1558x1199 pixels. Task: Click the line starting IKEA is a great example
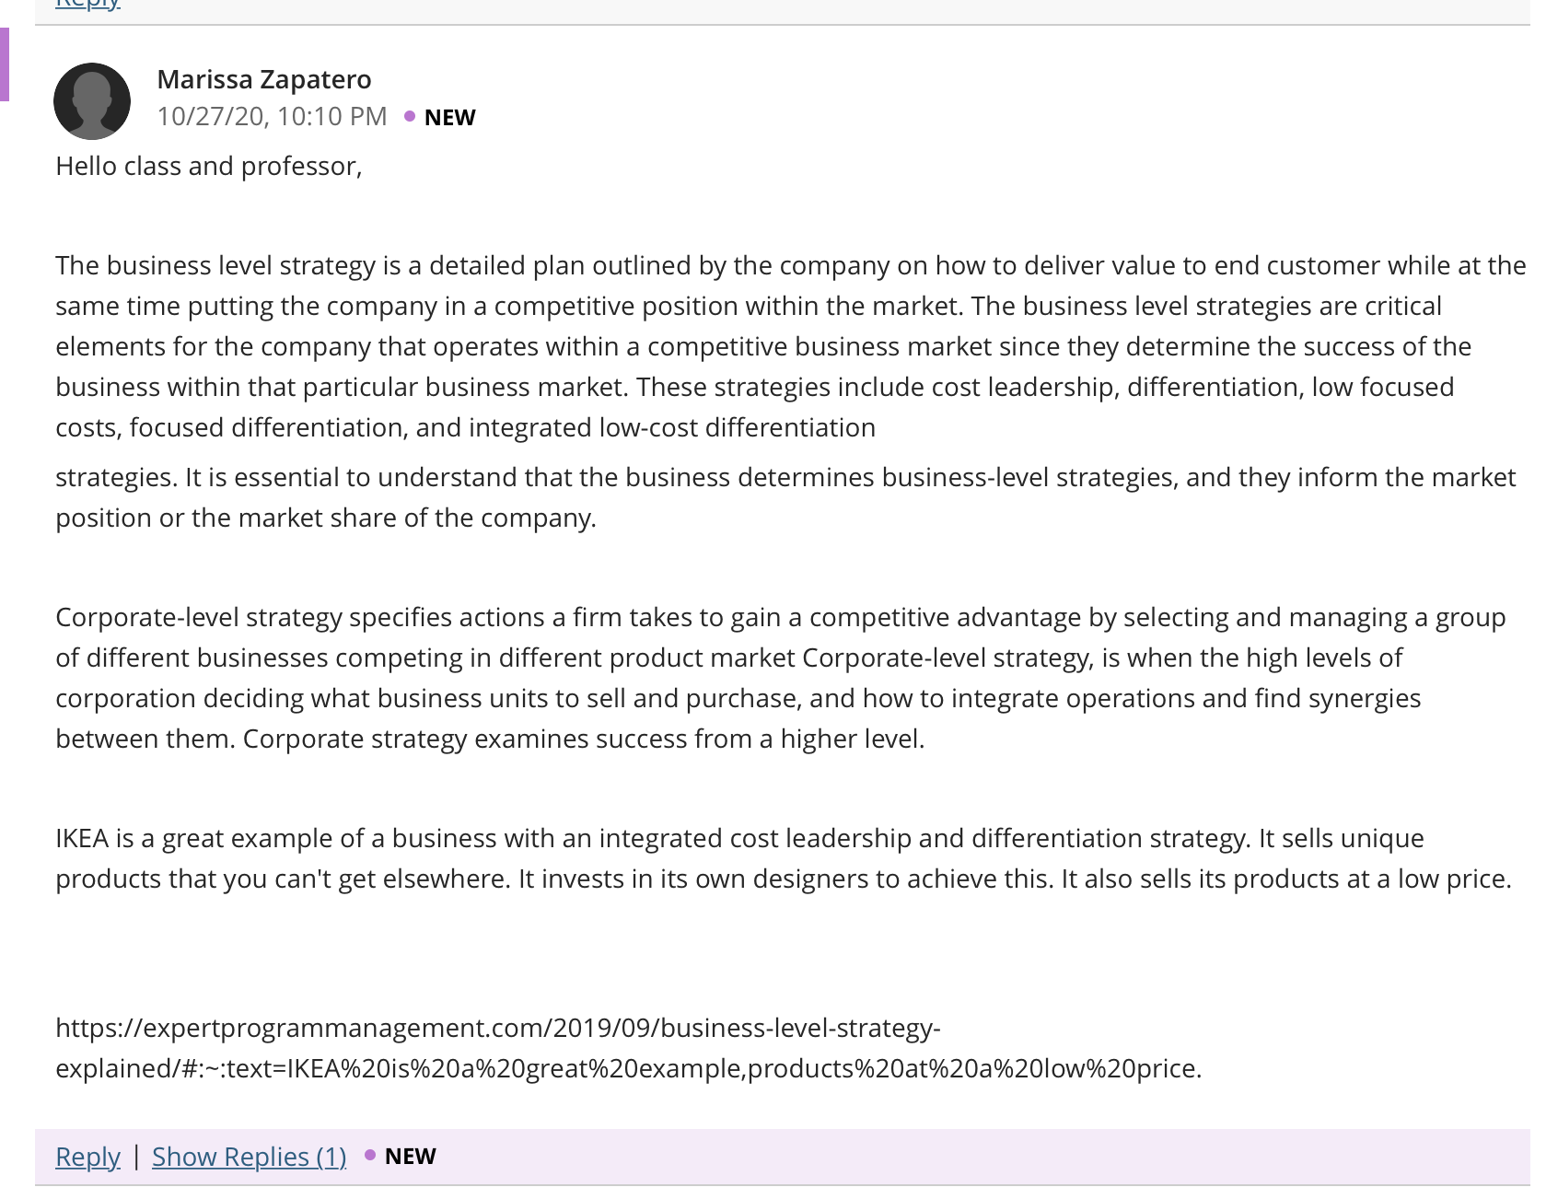click(x=739, y=838)
